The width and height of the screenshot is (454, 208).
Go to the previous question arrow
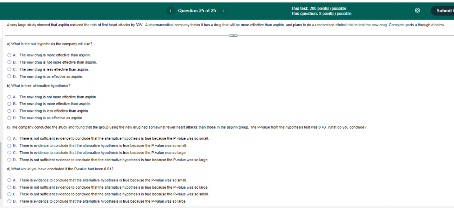(171, 11)
